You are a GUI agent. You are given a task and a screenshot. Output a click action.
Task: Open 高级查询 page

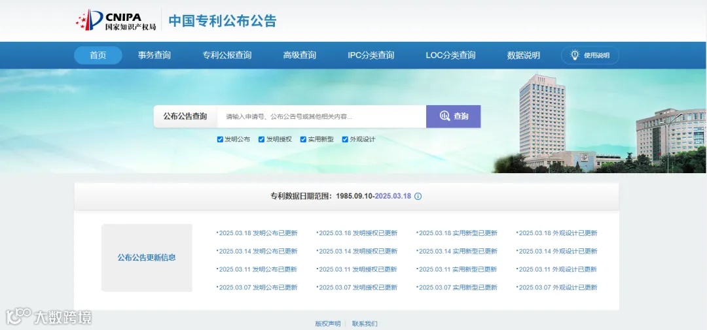click(x=299, y=56)
